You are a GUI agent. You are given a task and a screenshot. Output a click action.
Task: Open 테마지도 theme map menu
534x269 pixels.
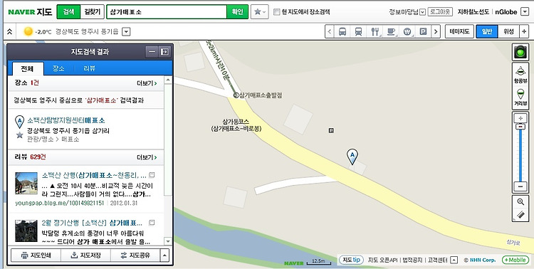click(459, 31)
